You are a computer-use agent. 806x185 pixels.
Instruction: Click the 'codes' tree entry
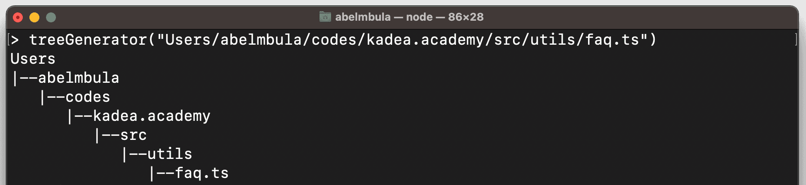(88, 97)
